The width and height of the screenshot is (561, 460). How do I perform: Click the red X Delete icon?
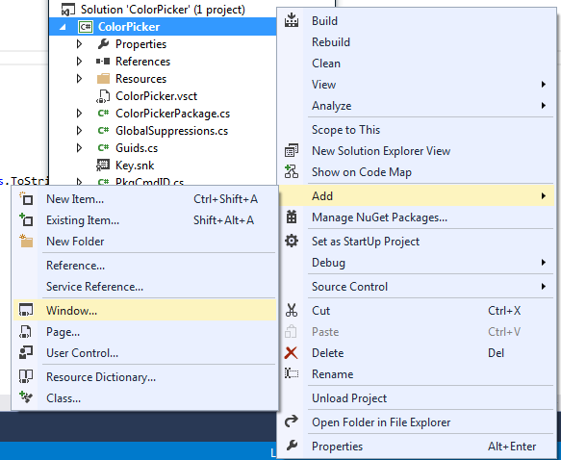pyautogui.click(x=292, y=352)
